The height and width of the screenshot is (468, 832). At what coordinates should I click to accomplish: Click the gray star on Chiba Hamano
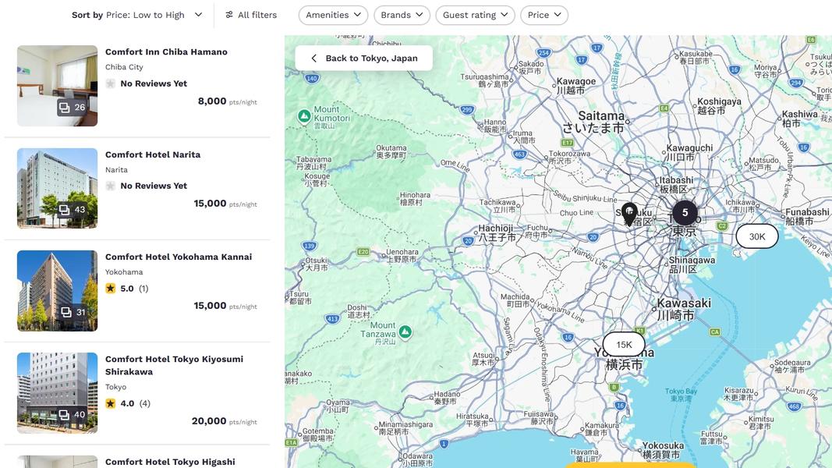pos(111,83)
